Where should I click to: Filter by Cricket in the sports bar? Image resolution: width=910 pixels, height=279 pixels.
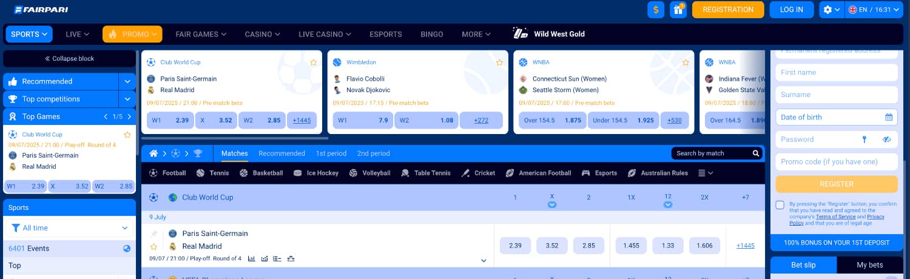pyautogui.click(x=478, y=173)
